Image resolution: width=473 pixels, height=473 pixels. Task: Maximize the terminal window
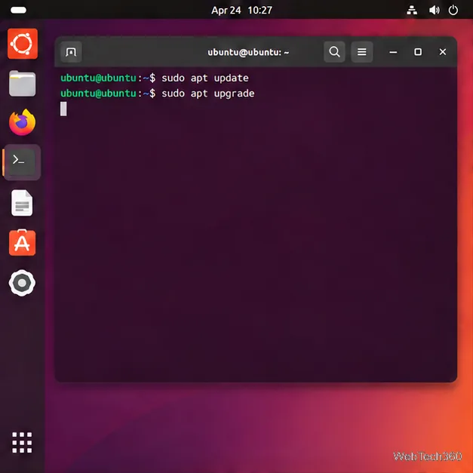pyautogui.click(x=418, y=52)
